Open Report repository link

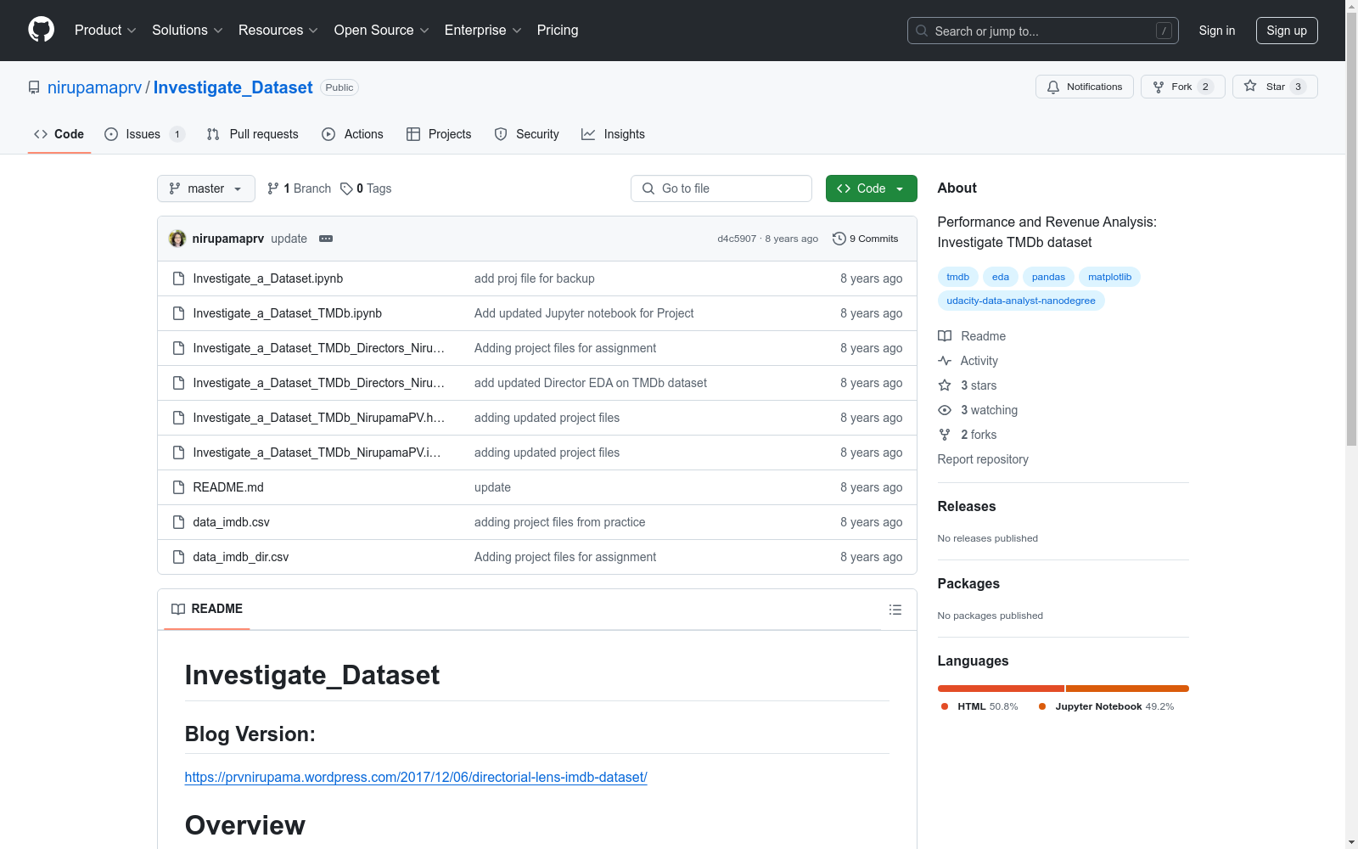pos(983,459)
